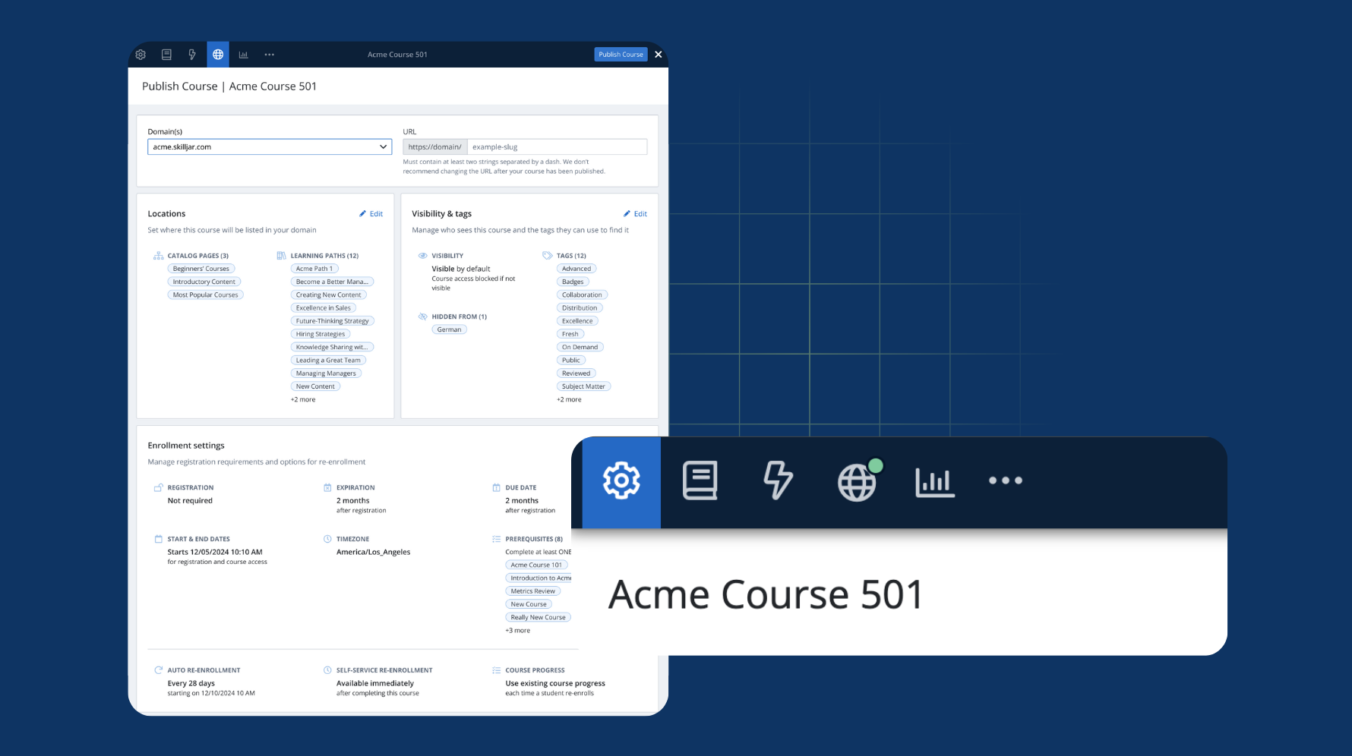Open the settings gear icon in the top toolbar
Screen dimensions: 1352x756
[x=141, y=54]
